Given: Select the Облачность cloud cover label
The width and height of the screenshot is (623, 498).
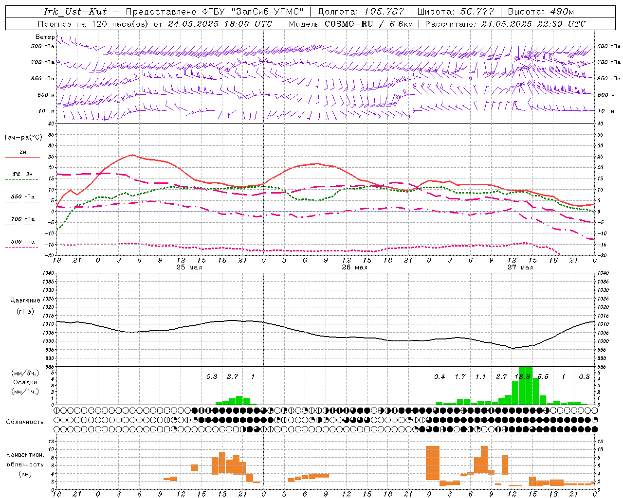Looking at the screenshot, I should (x=25, y=422).
